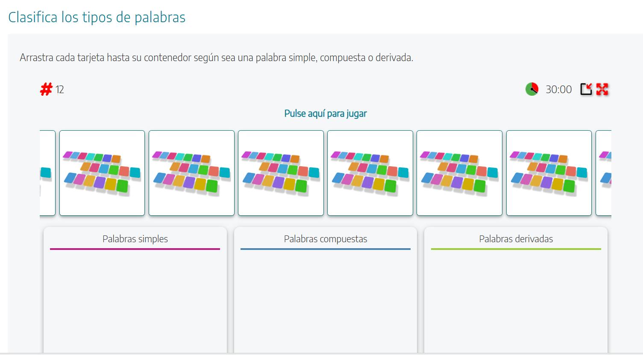Select the cut-off card at right edge

pyautogui.click(x=604, y=173)
